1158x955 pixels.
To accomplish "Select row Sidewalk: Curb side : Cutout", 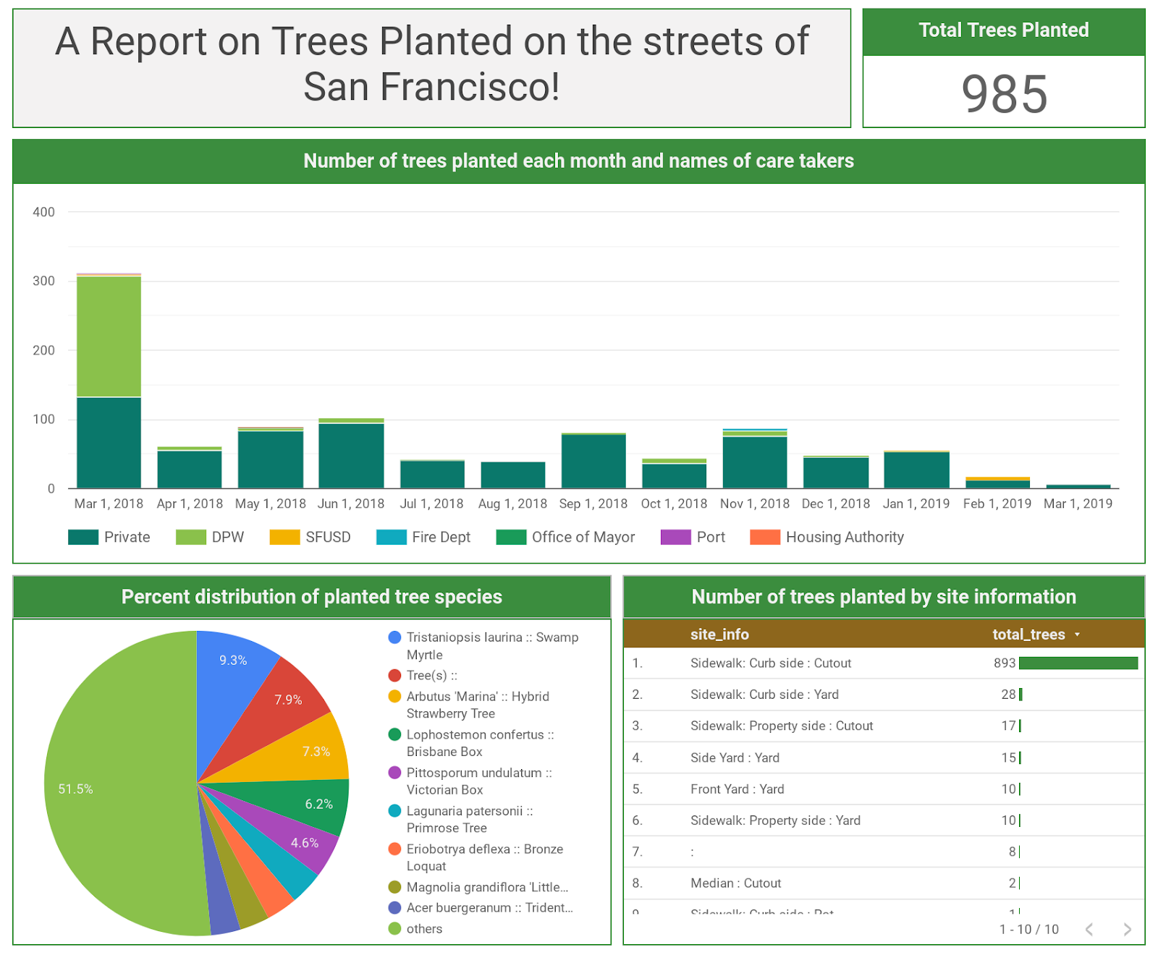I will coord(771,663).
